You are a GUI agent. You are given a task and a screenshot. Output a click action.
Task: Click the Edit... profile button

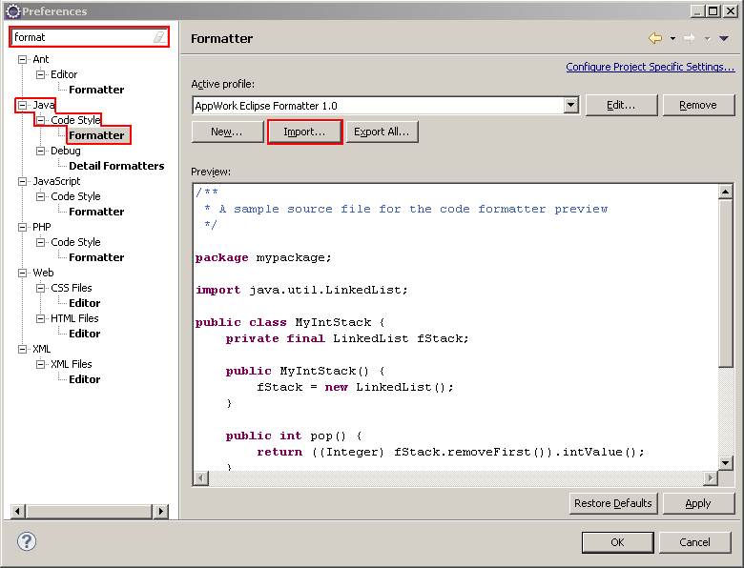(x=620, y=105)
